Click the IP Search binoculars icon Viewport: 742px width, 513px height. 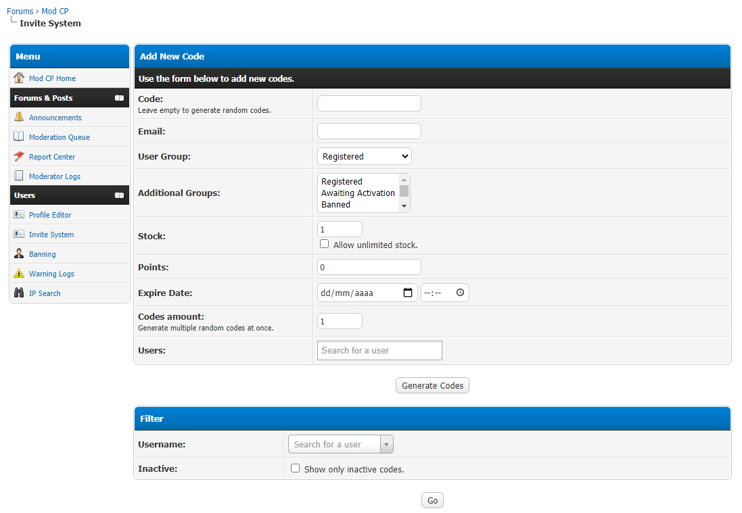tap(19, 293)
